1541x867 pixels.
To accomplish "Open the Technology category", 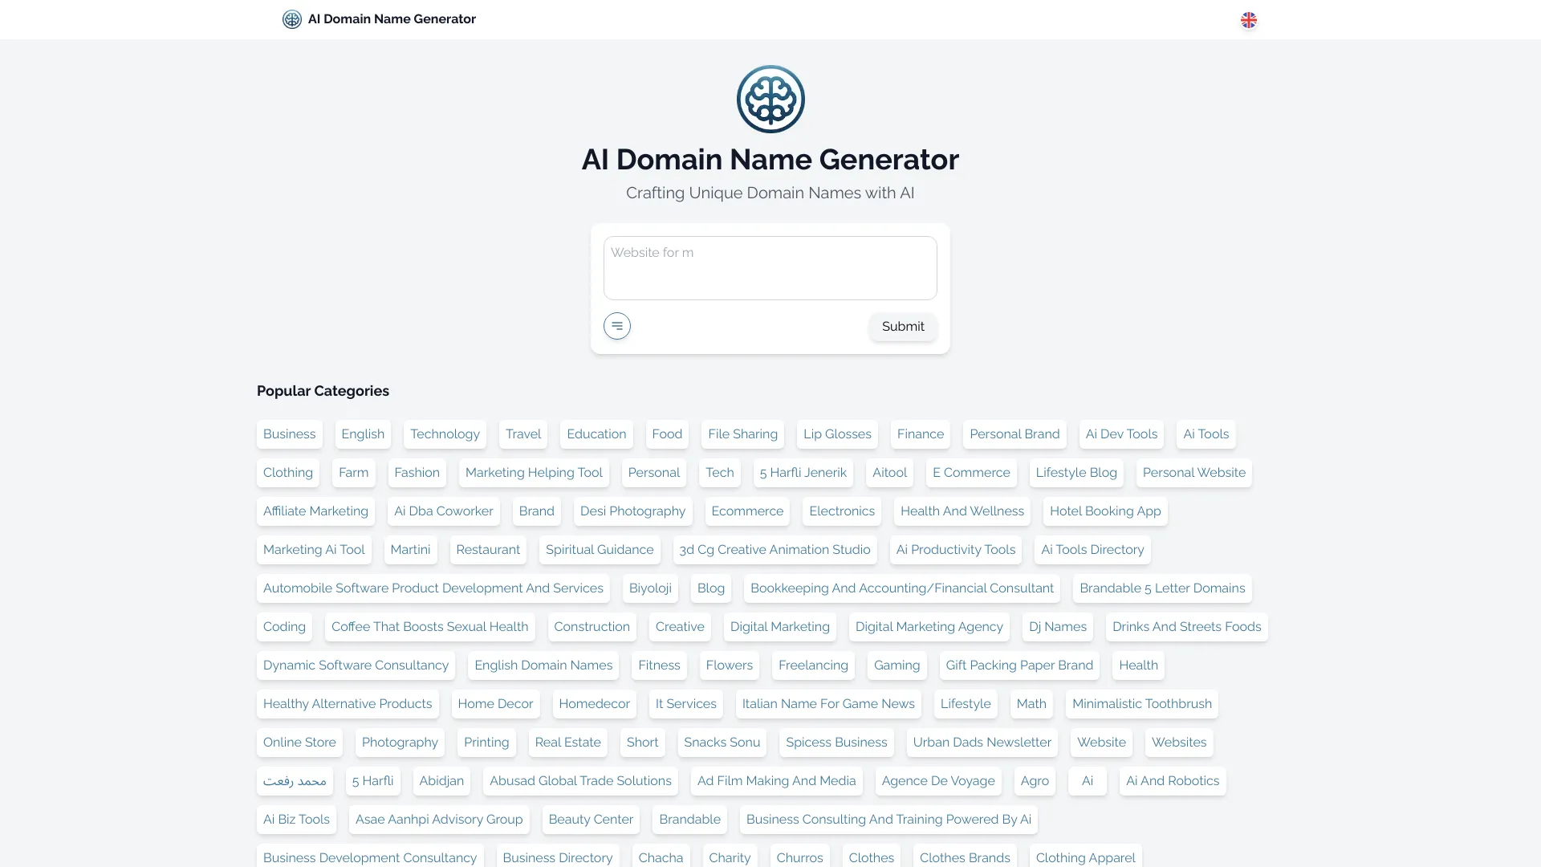I will pyautogui.click(x=445, y=434).
